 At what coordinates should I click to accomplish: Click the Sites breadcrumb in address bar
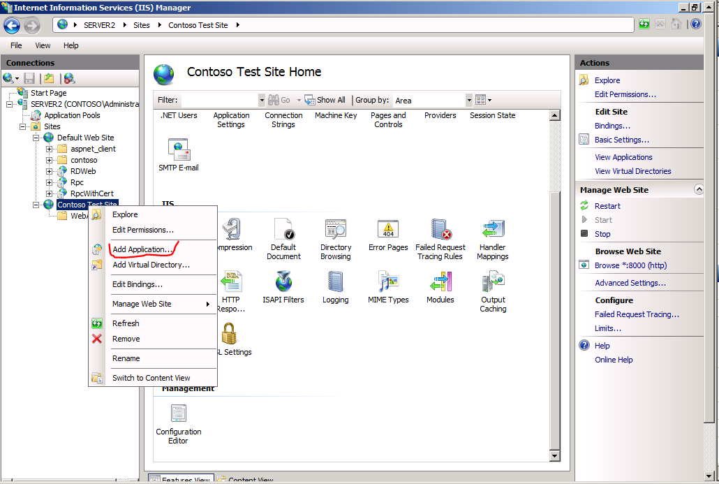141,25
